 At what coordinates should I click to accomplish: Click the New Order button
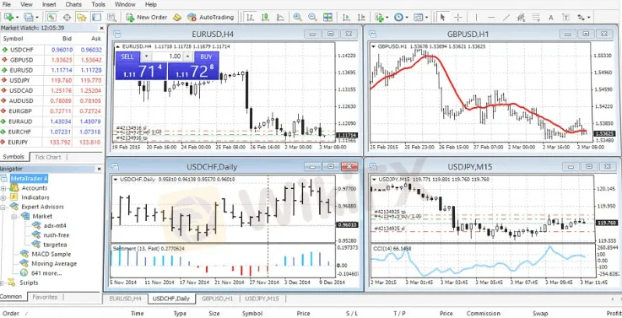(146, 17)
